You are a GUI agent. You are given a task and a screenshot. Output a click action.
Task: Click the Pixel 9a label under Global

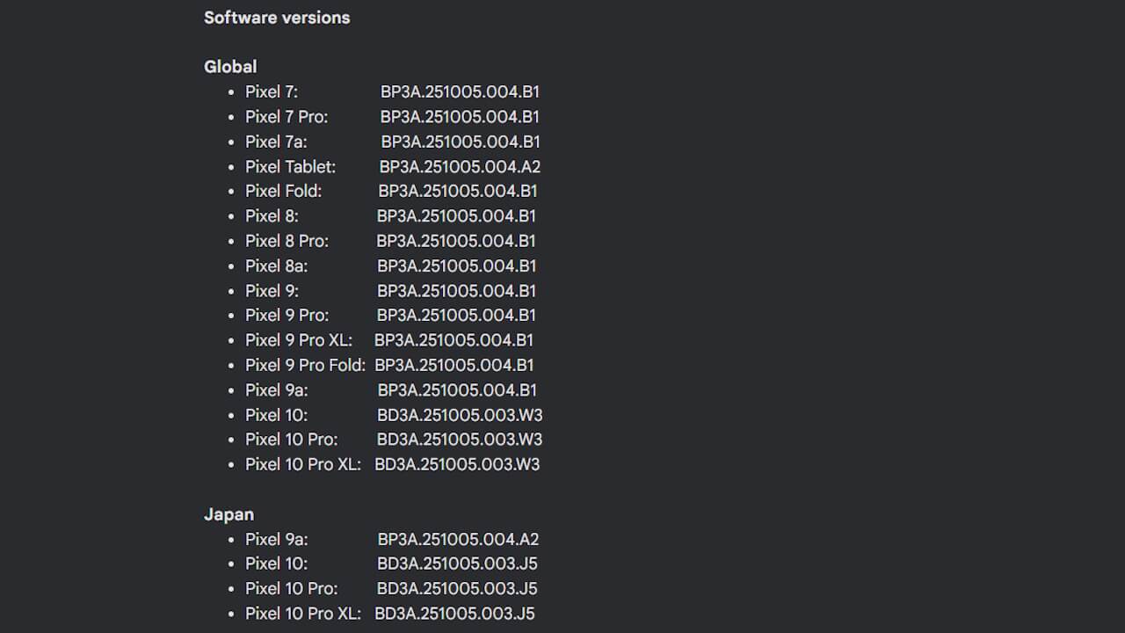276,389
